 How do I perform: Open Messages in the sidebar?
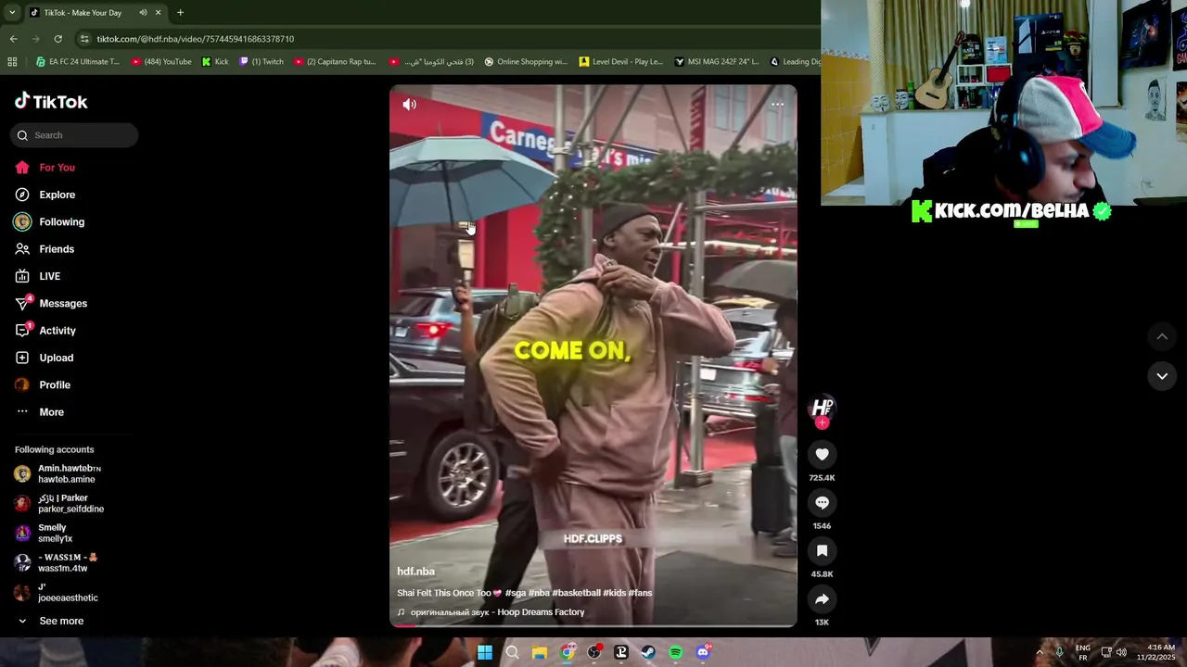pyautogui.click(x=51, y=304)
